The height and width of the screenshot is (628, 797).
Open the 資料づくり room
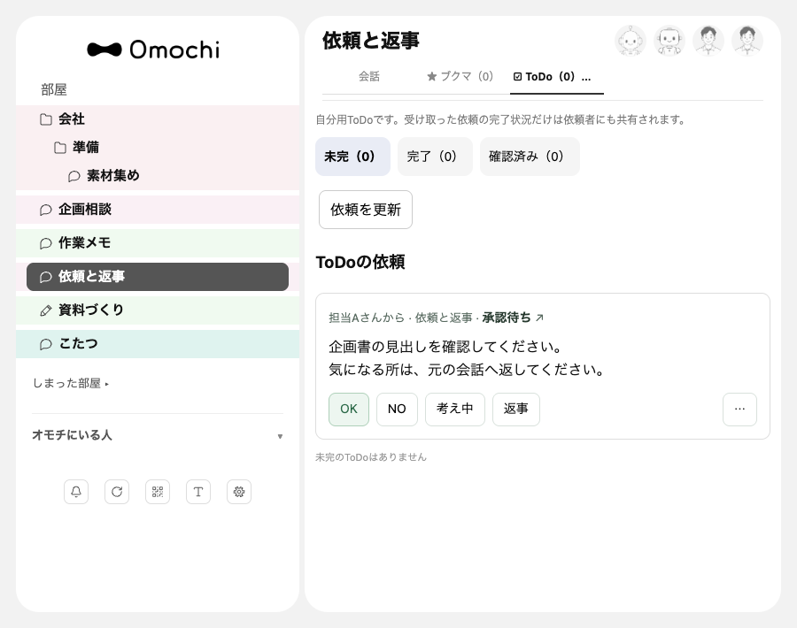[x=158, y=310]
